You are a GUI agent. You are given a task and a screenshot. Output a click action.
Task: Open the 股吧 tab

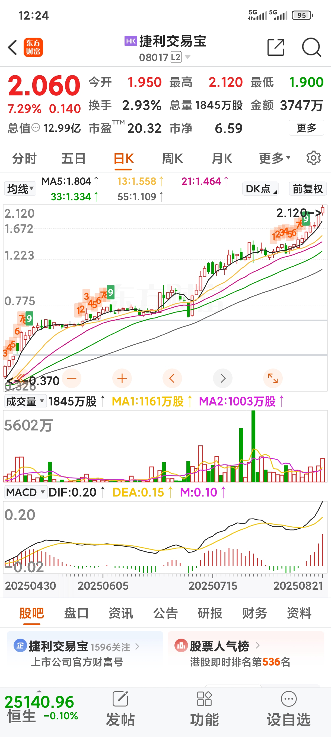(x=31, y=613)
